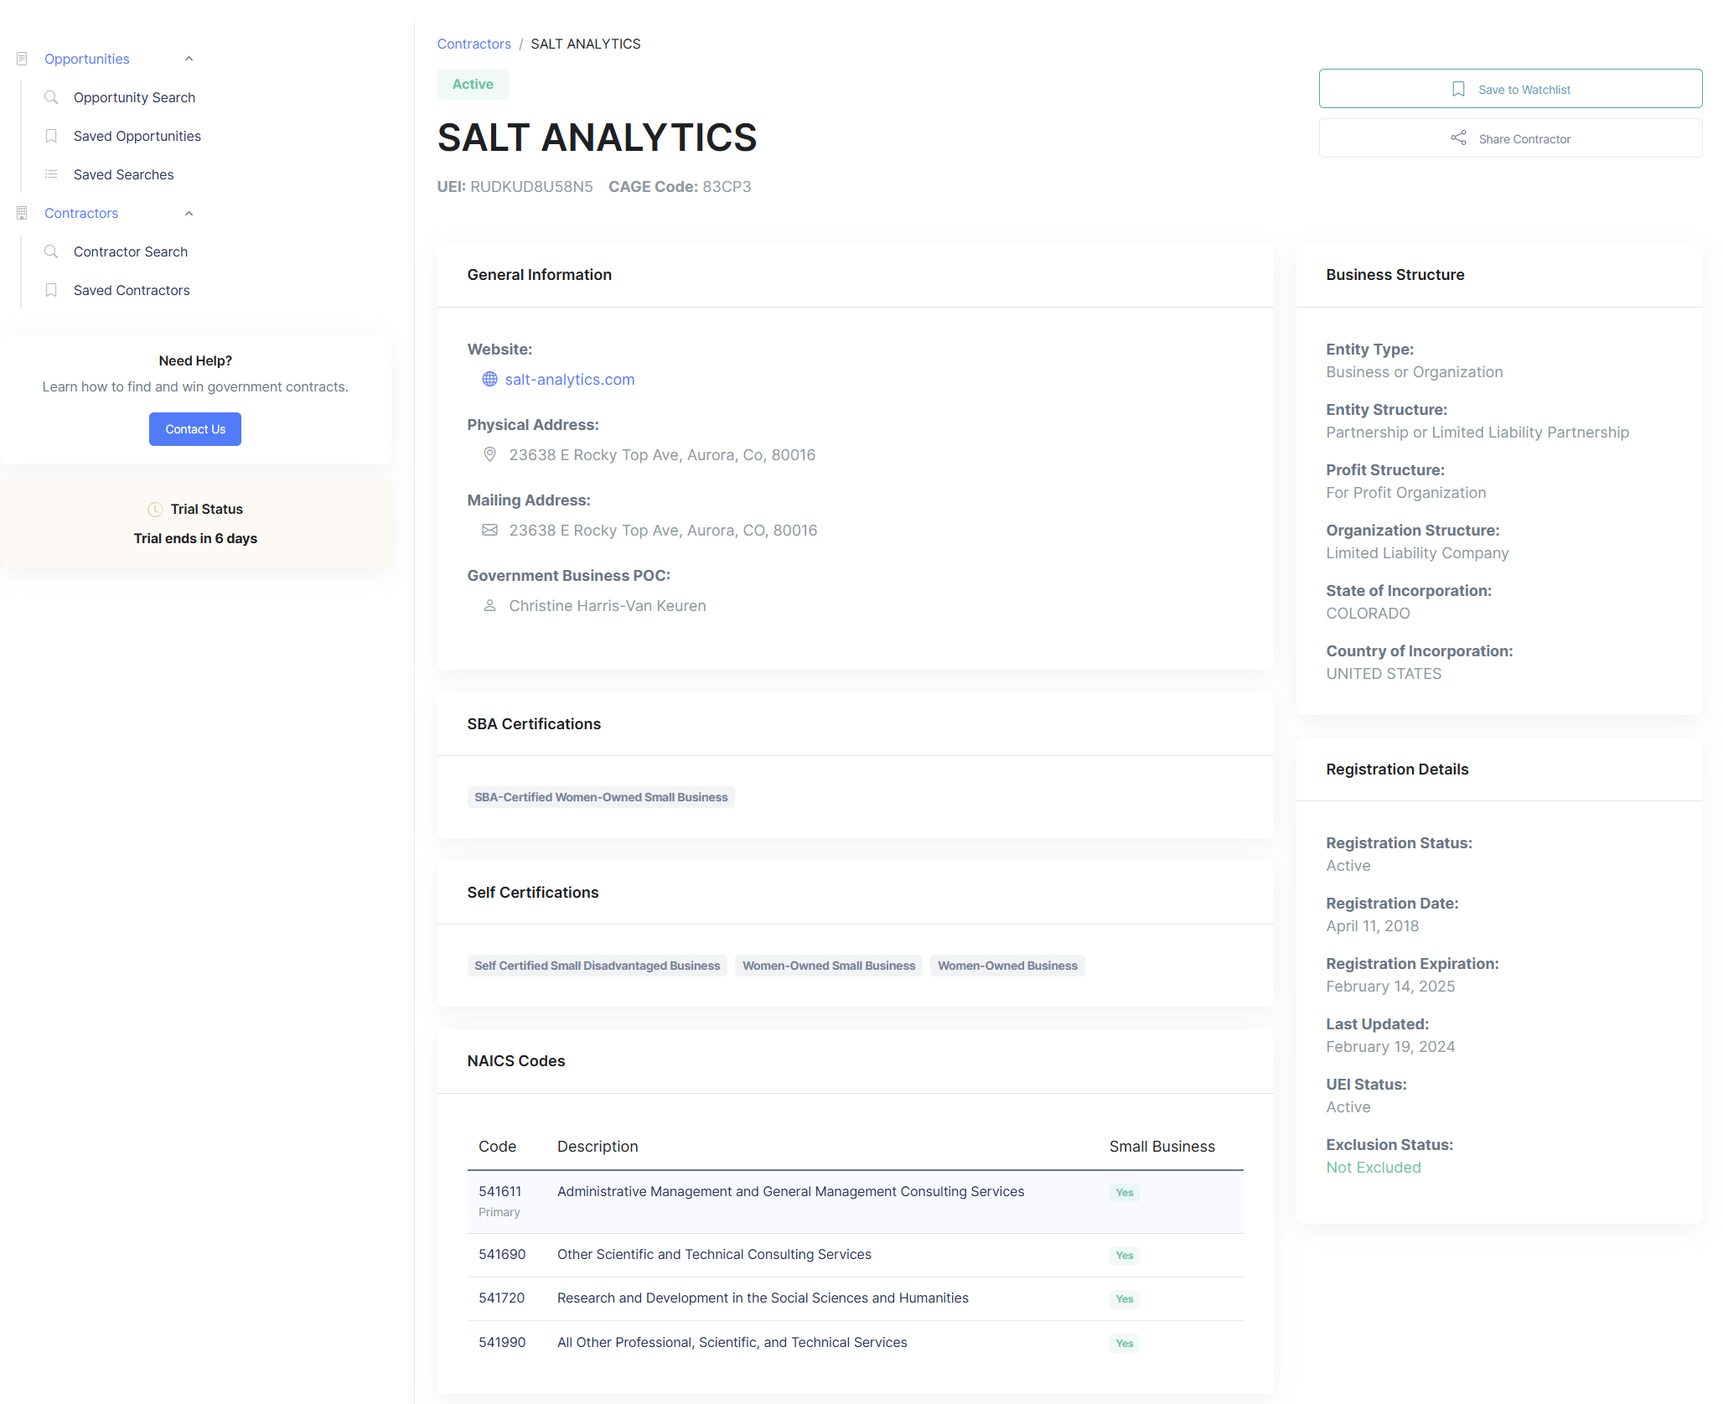Click the map pin icon by Physical Address

(489, 454)
